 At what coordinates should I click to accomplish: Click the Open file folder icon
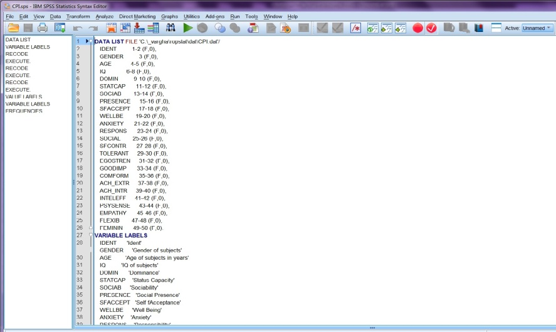(x=13, y=28)
